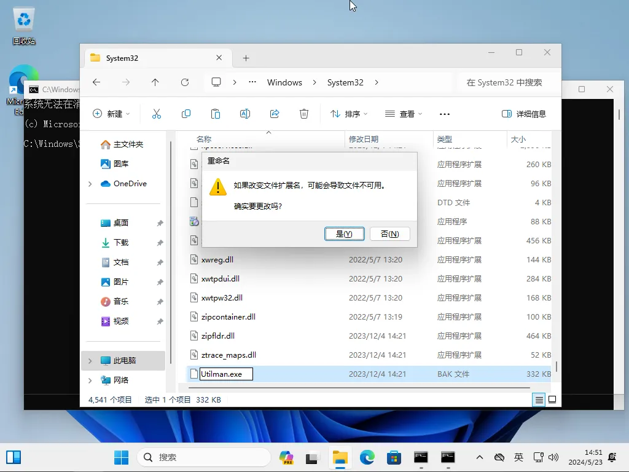Click the Size (大小) column header
The image size is (629, 472).
[x=518, y=140]
